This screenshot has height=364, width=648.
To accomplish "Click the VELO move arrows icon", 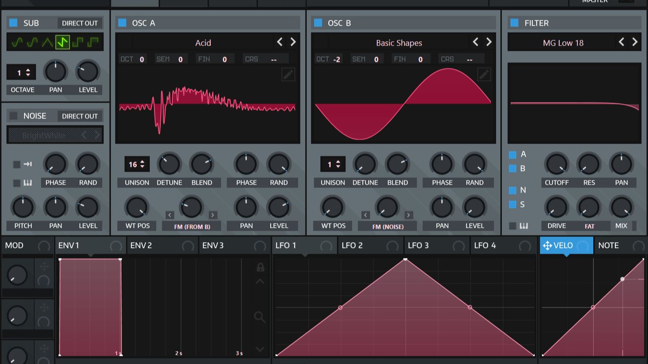I will (x=547, y=246).
